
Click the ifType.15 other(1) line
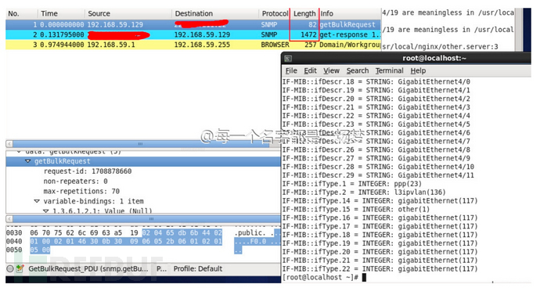(356, 210)
